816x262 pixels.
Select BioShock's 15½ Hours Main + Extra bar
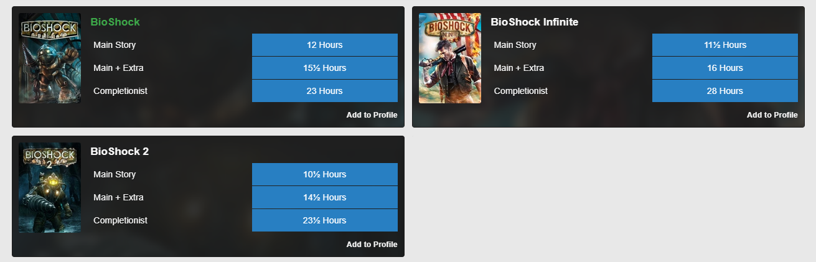[x=325, y=68]
